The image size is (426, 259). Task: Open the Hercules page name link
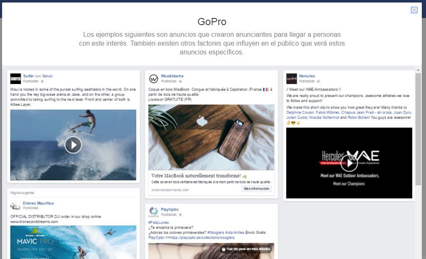[307, 76]
